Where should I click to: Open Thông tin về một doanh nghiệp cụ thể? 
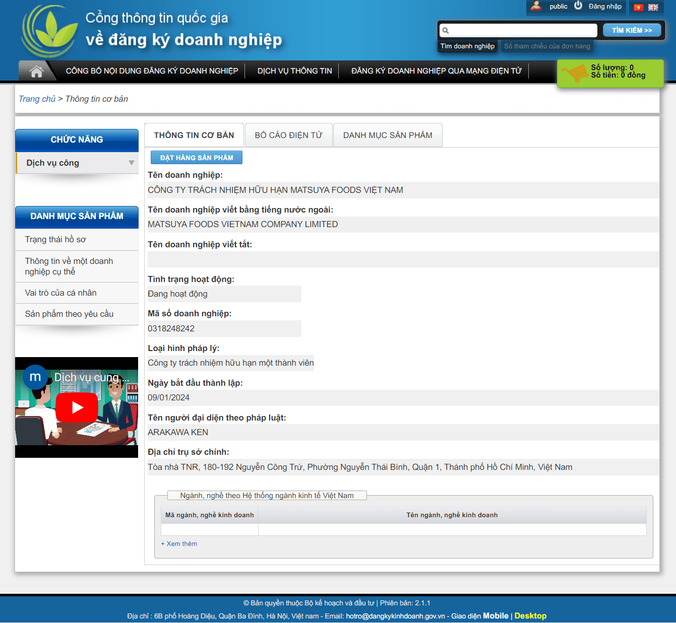pyautogui.click(x=77, y=266)
